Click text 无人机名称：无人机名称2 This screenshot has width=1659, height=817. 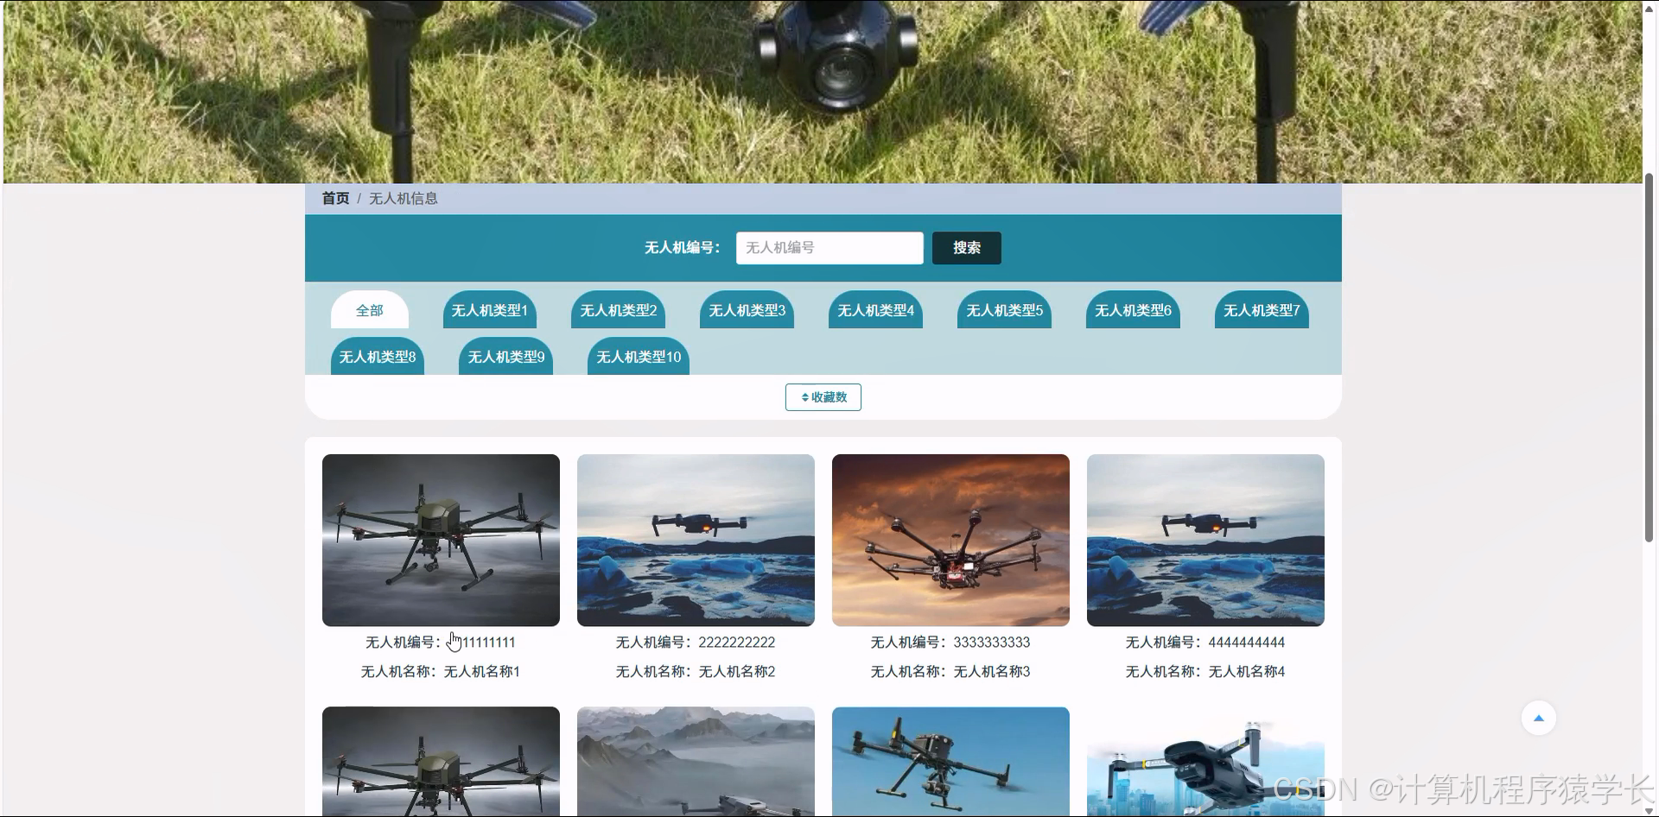696,672
